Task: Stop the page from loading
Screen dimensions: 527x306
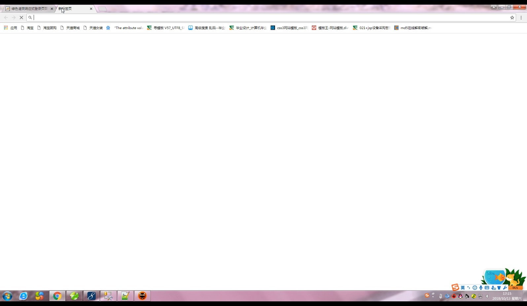Action: pyautogui.click(x=21, y=18)
